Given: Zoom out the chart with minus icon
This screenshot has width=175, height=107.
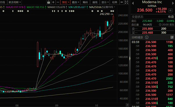Looking at the screenshot, I should 58,2.
